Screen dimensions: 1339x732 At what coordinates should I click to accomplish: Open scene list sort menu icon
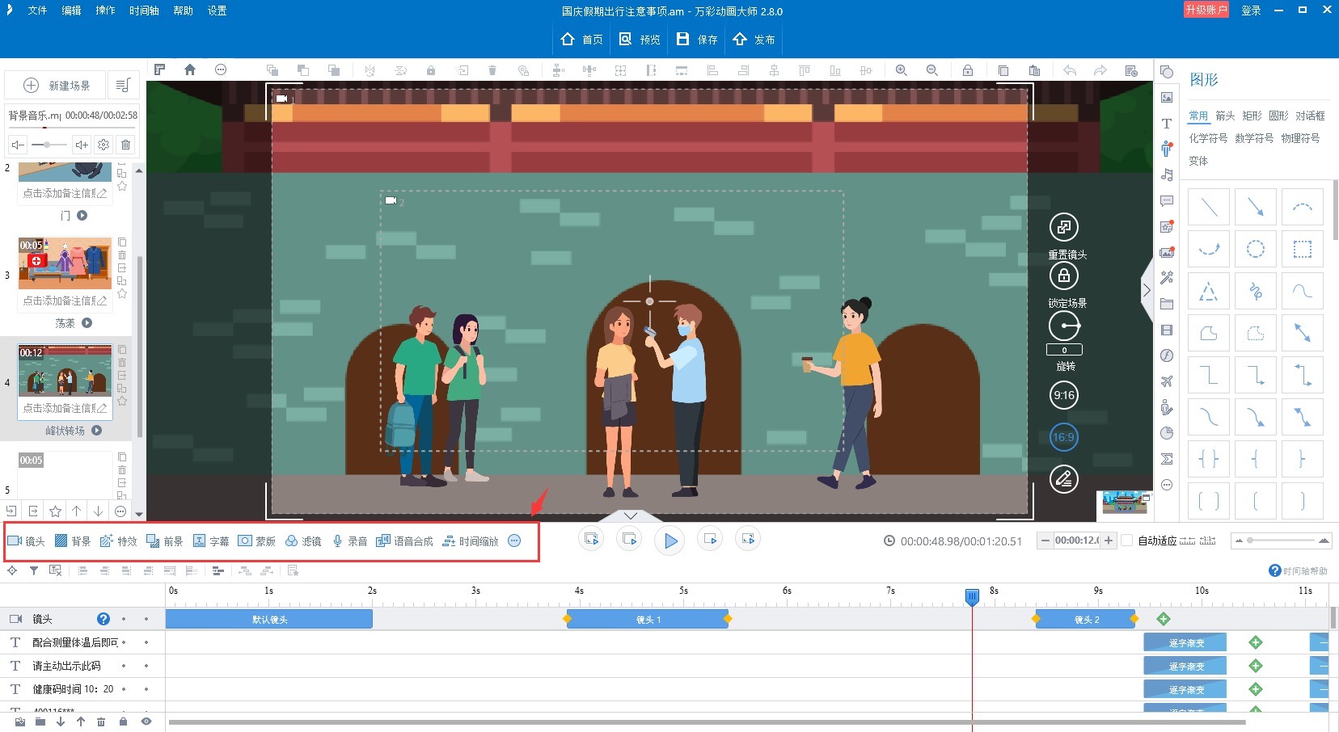click(x=123, y=85)
